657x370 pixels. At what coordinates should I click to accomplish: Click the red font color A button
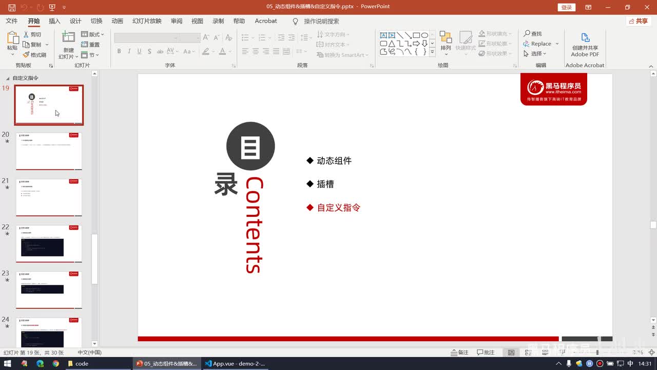point(222,51)
